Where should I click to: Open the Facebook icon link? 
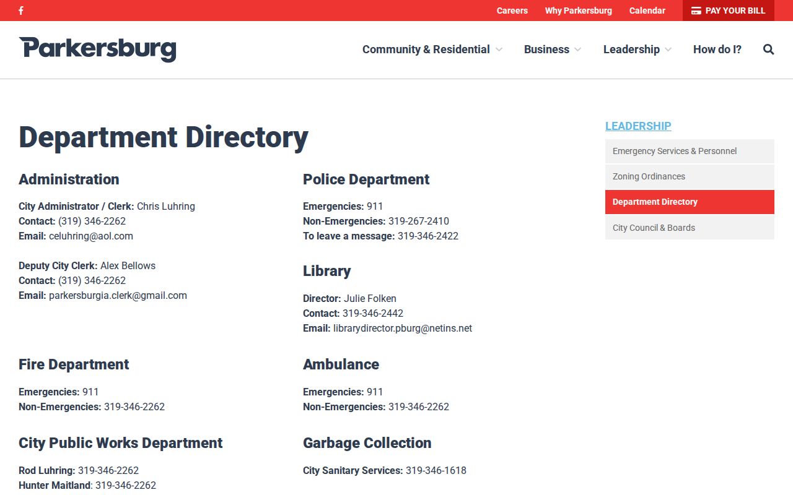click(21, 11)
